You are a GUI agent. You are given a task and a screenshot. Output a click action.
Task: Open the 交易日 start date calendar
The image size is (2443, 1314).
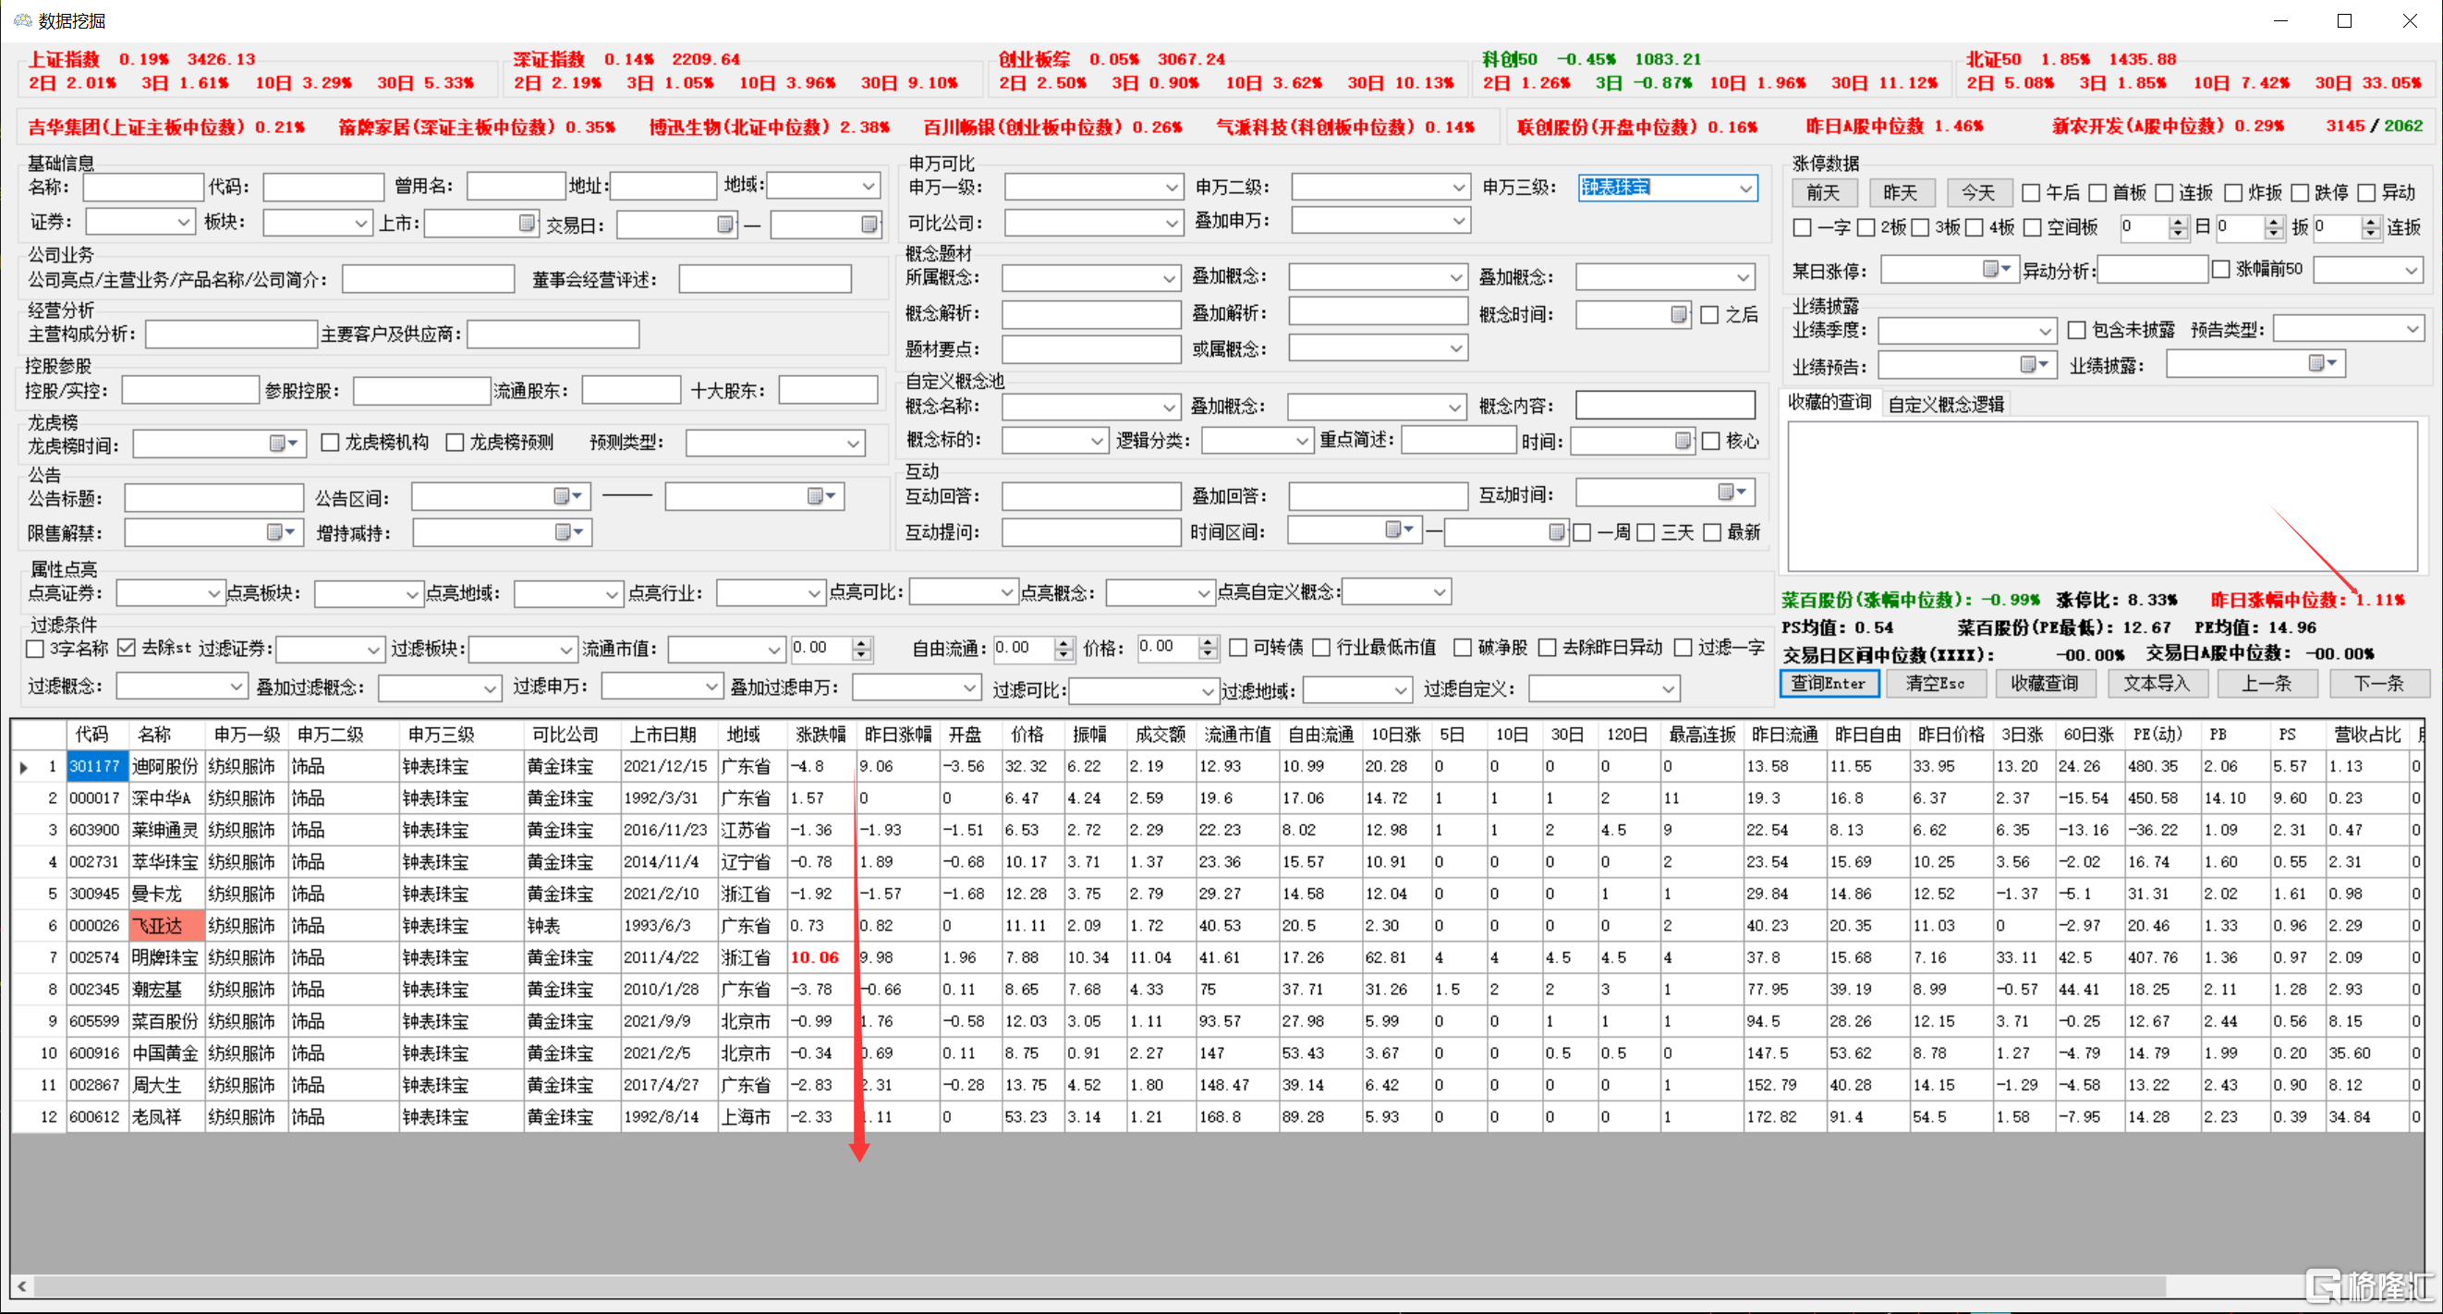tap(724, 224)
